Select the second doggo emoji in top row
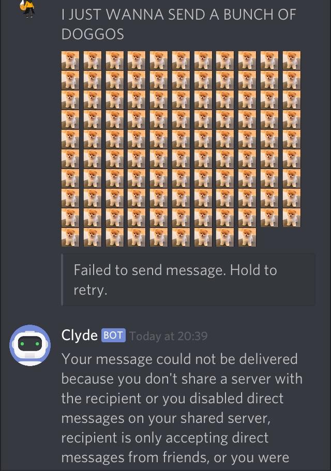Image resolution: width=331 pixels, height=471 pixels. tap(93, 60)
